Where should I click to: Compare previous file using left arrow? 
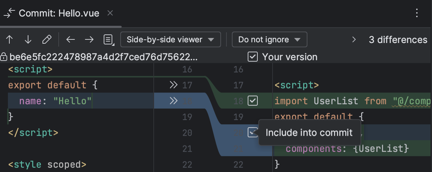point(71,39)
